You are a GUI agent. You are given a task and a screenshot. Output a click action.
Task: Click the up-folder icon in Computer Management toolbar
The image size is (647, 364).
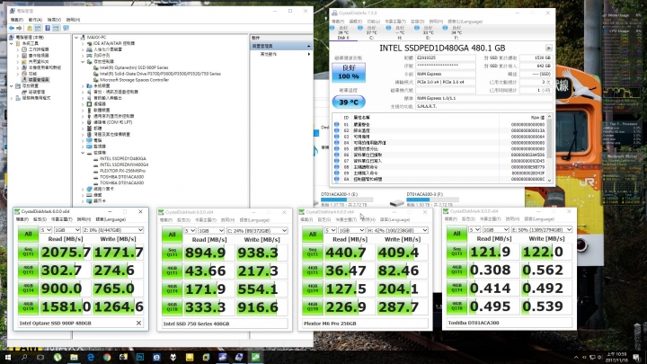30,28
